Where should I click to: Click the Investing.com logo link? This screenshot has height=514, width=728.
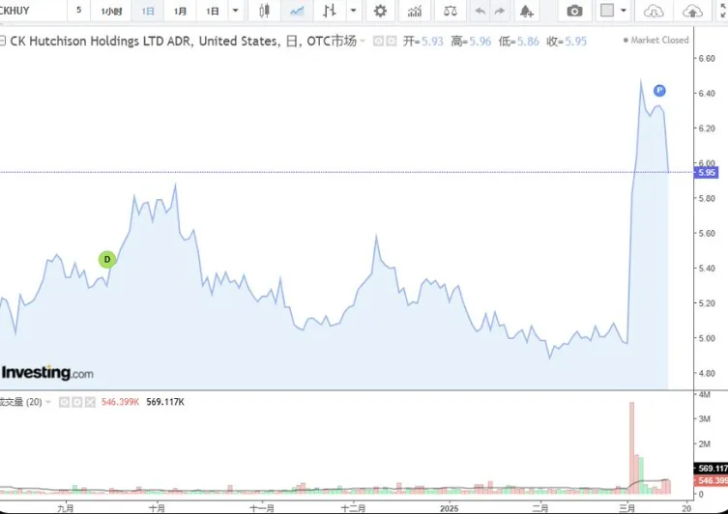[47, 373]
